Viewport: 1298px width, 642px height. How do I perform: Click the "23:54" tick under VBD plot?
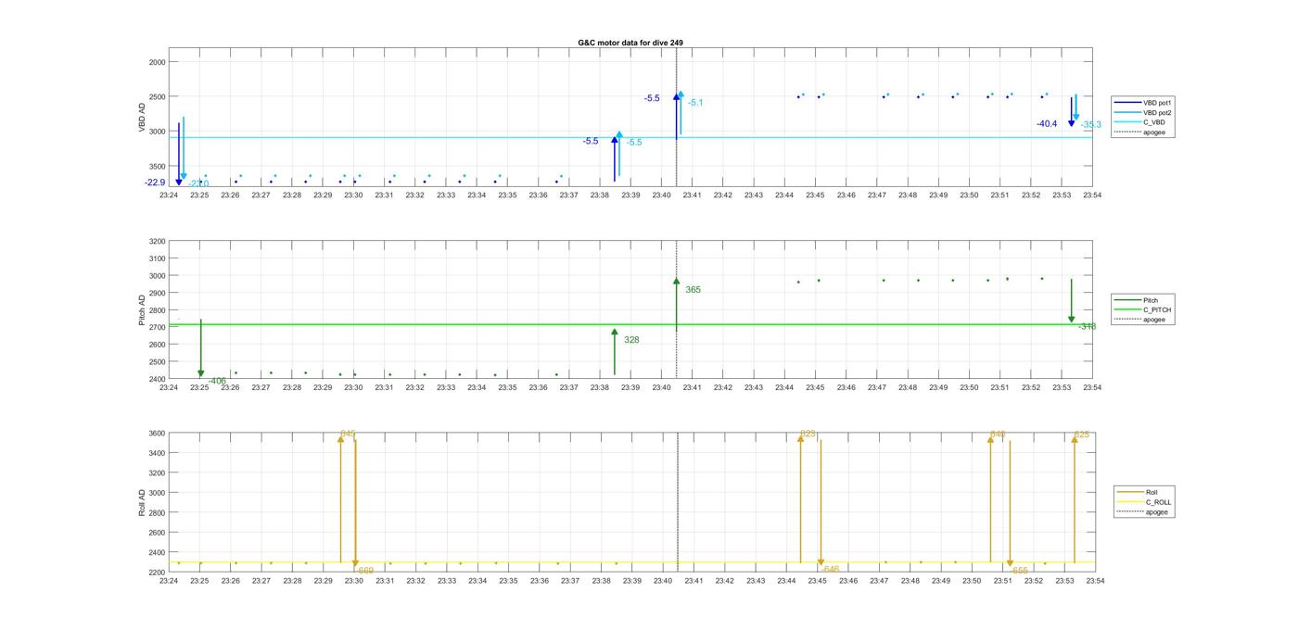(1092, 195)
